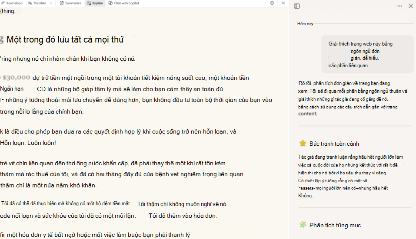
Task: Click the "Ngắn hạn" text
Action: click(12, 88)
